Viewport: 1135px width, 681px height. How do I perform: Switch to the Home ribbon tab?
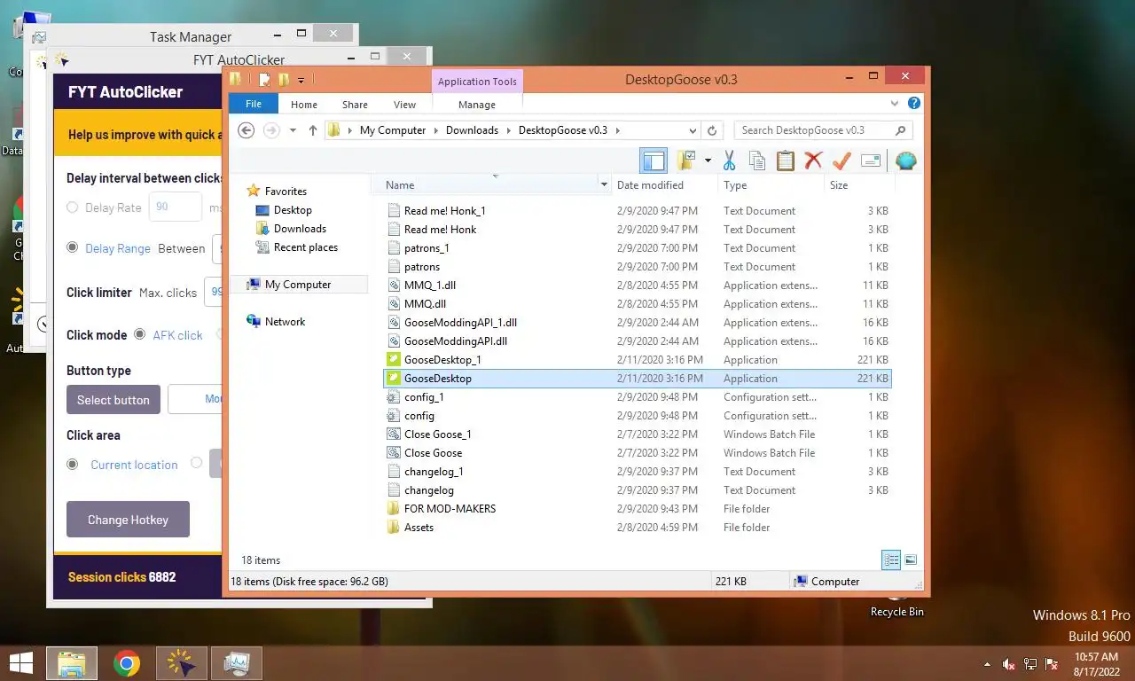[304, 105]
